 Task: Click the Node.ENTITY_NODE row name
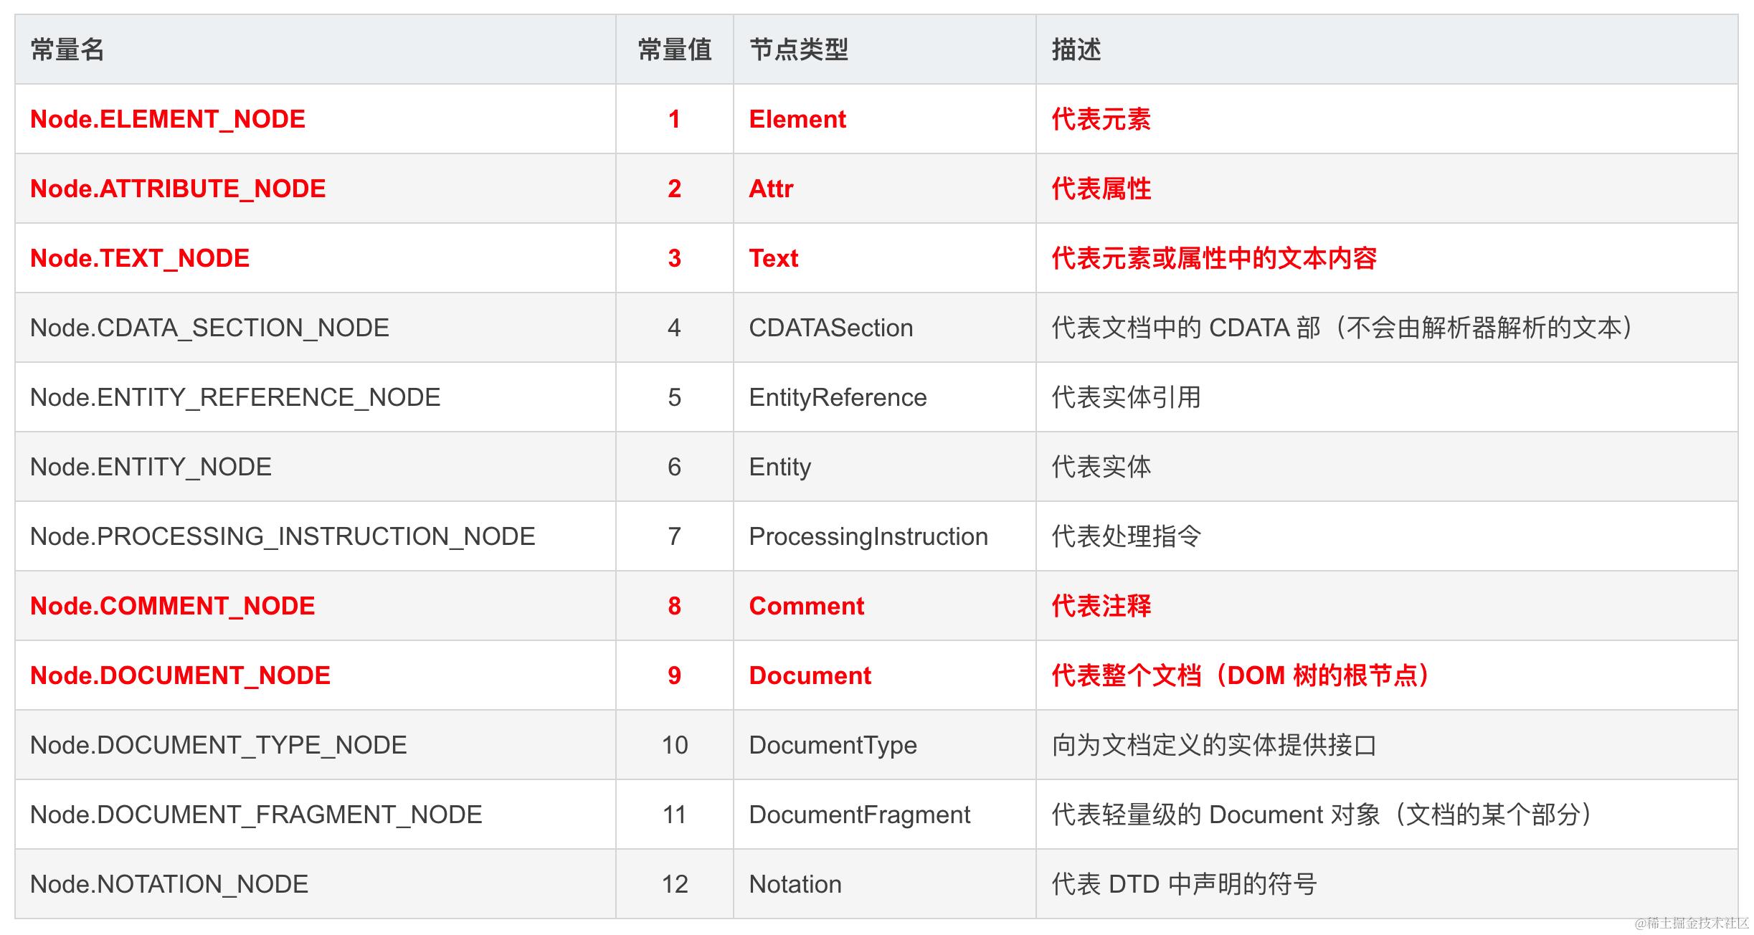(151, 467)
